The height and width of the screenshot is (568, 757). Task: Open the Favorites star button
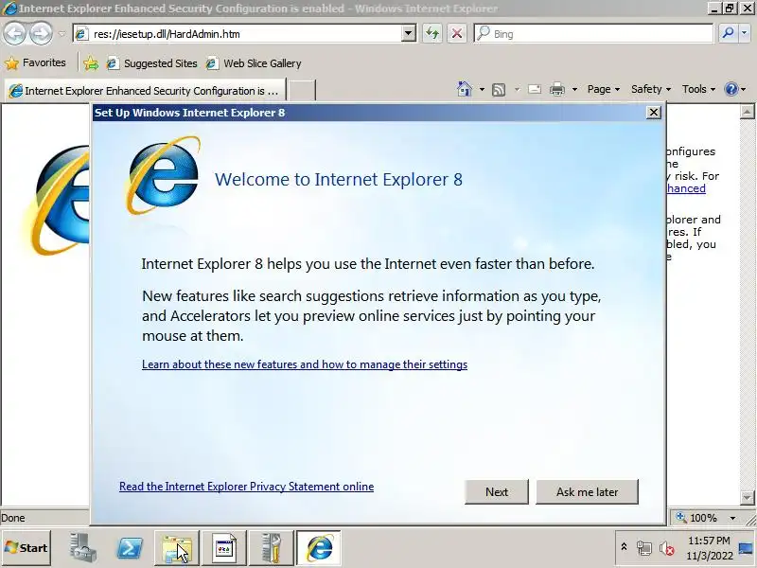coord(35,62)
